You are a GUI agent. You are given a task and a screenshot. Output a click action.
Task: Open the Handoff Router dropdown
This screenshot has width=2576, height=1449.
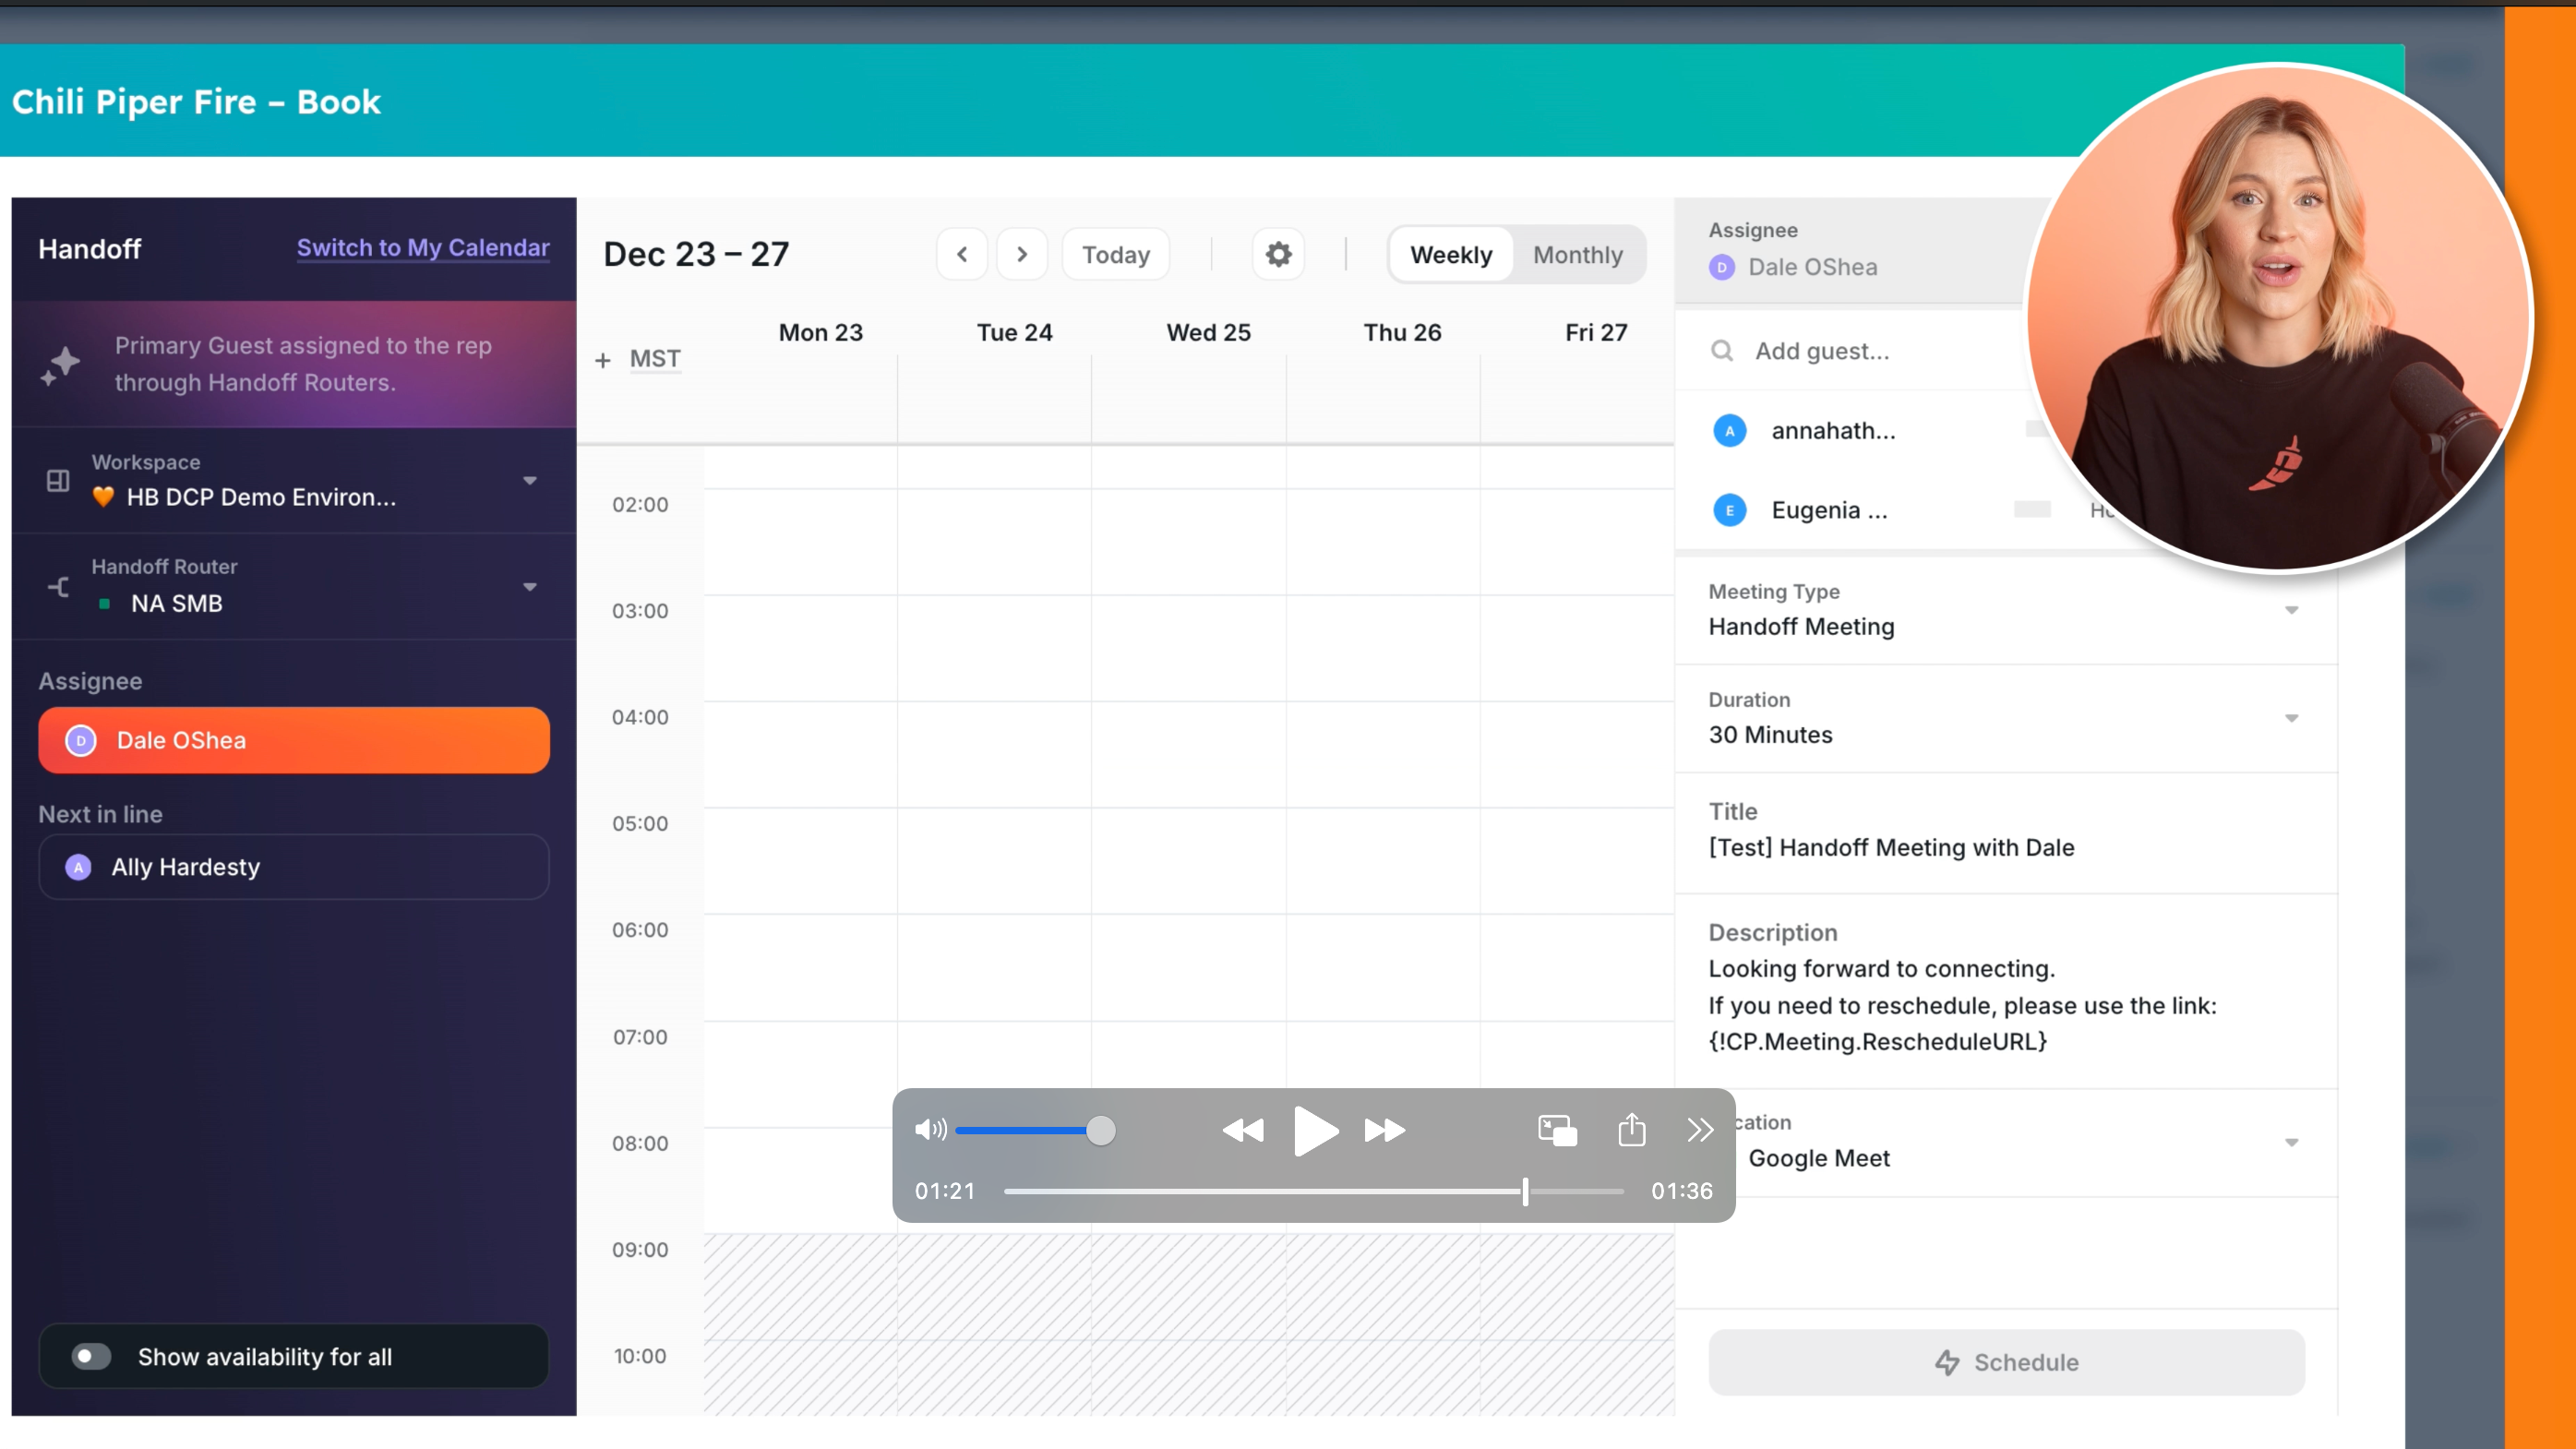[x=530, y=587]
